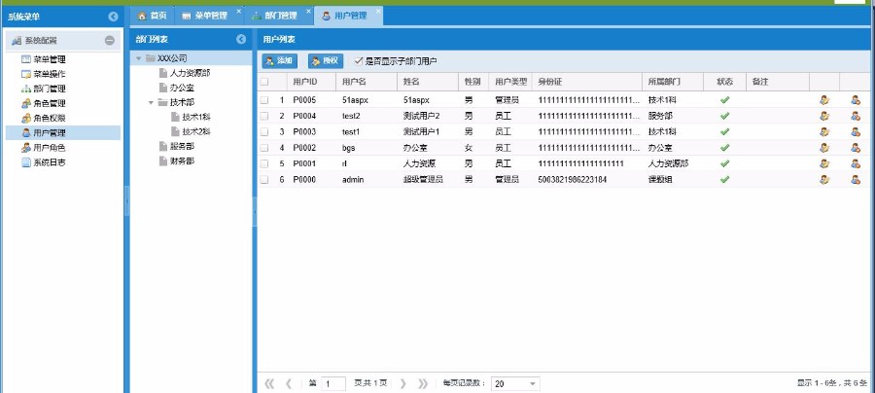Click the page number input field

333,383
